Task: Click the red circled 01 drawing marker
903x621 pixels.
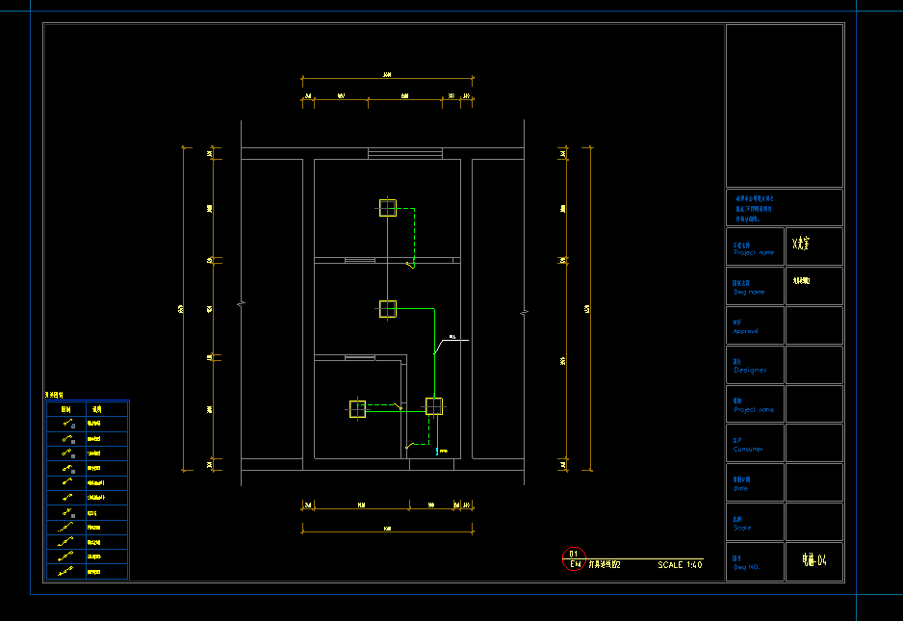Action: coord(573,559)
